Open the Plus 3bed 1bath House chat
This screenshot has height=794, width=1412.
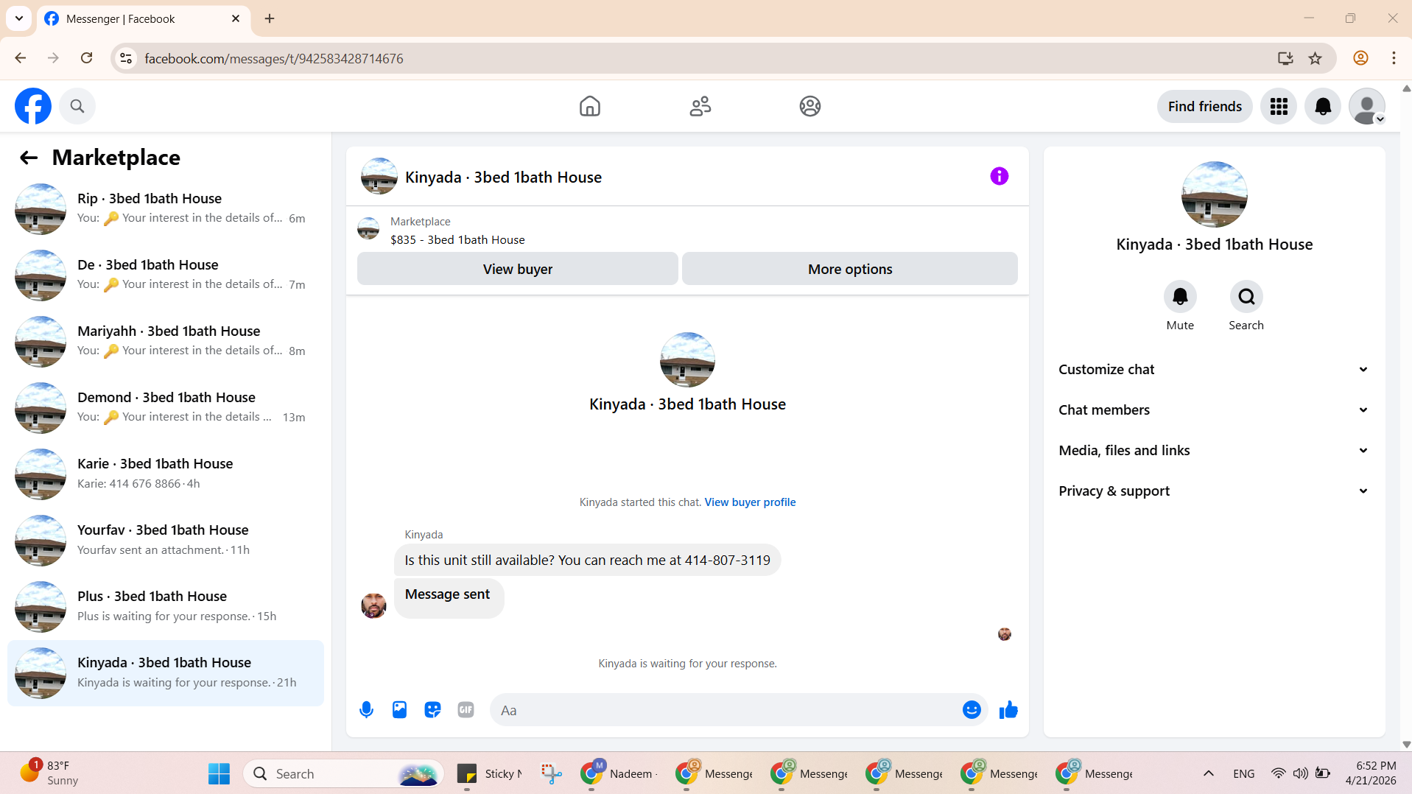166,607
